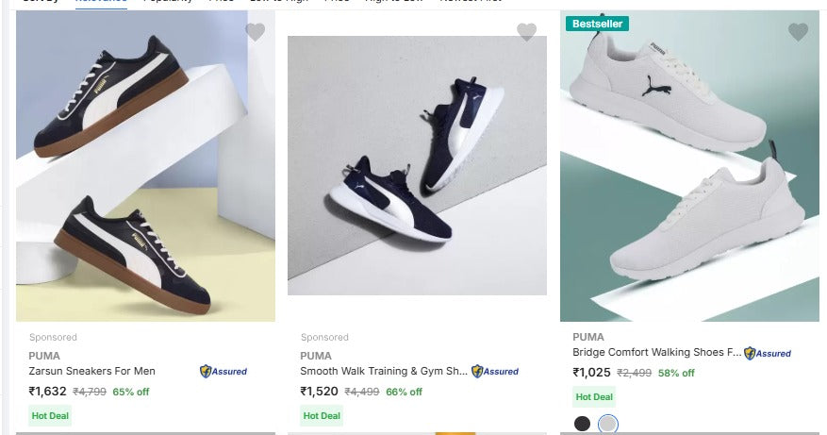This screenshot has height=435, width=827.
Task: Click the Assured badge beside Smooth Walk Training
Action: click(x=495, y=372)
